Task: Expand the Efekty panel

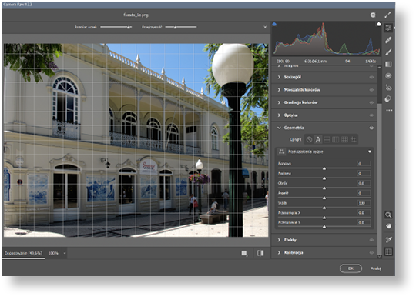Action: (x=279, y=240)
